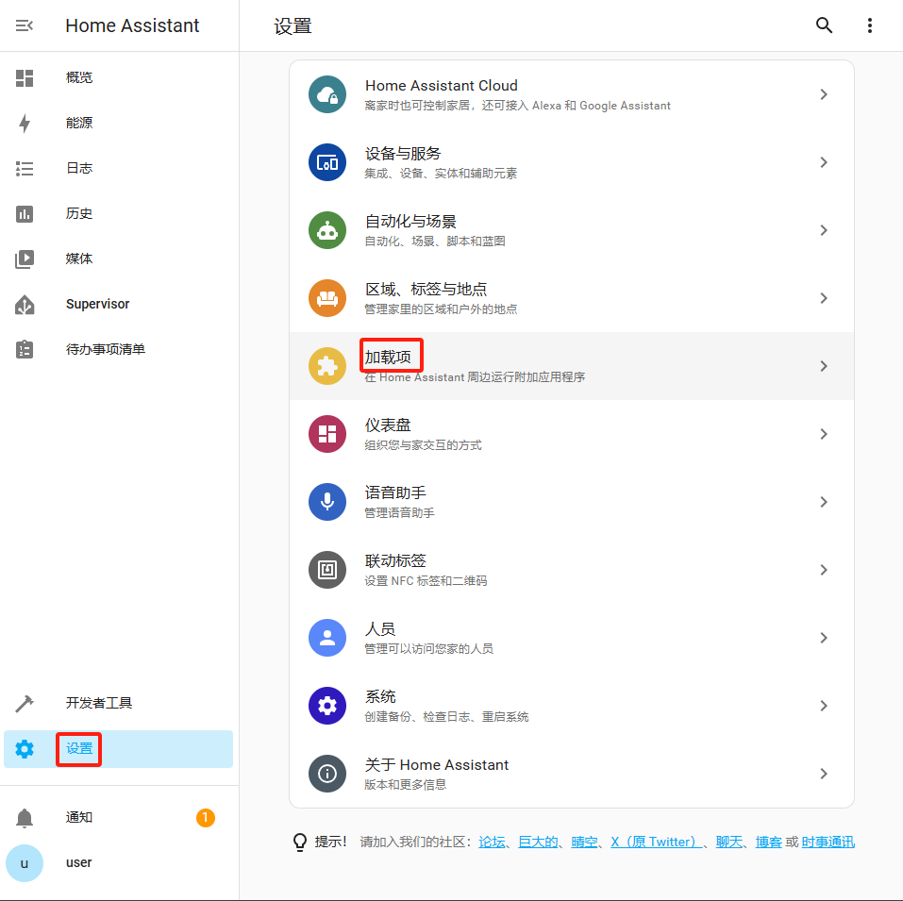Click the Home Assistant sidebar title
903x901 pixels.
click(132, 25)
